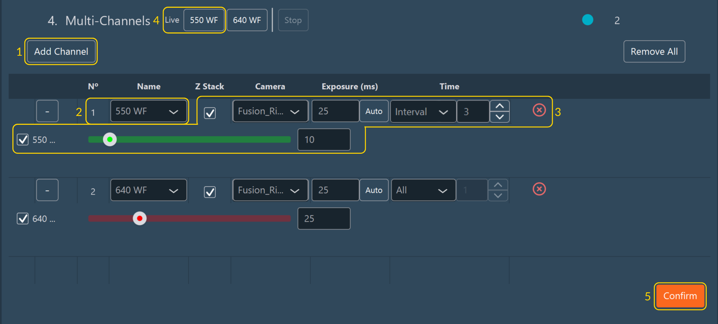Start live view for 640 WF

[247, 20]
